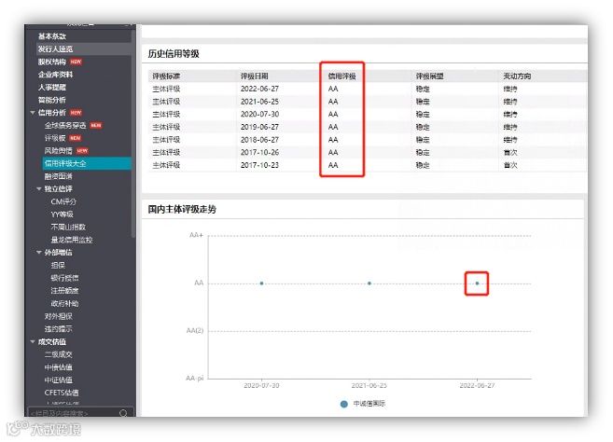
Task: Click the 2022-06-27 data point on chart
Action: coord(477,283)
